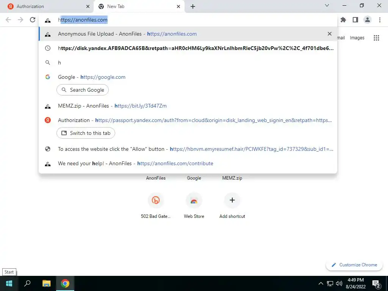Open the Images link
388x291 pixels.
point(357,38)
